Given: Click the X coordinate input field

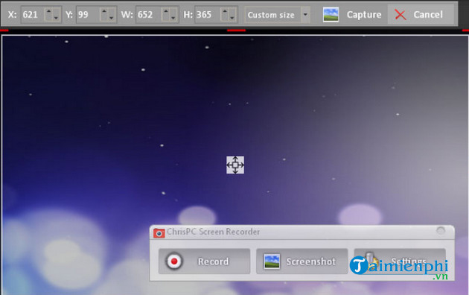Looking at the screenshot, I should coord(33,15).
